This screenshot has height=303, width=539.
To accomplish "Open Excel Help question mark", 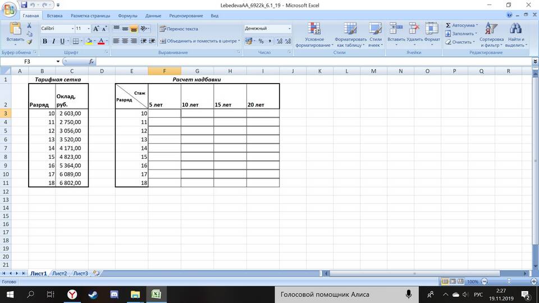I will [x=509, y=15].
